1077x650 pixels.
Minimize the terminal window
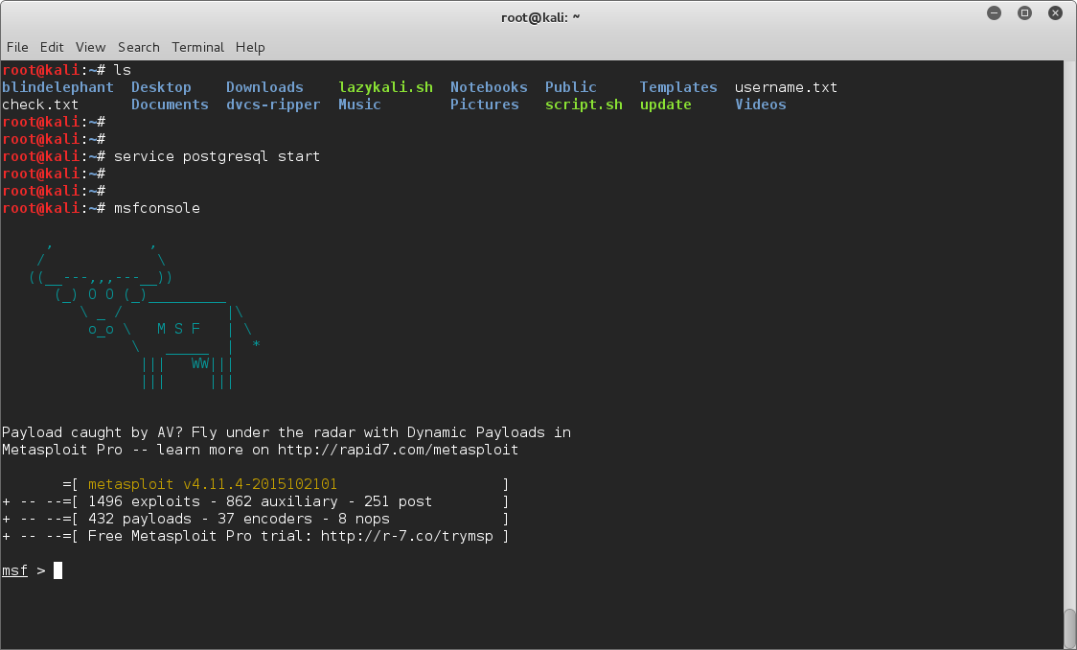pyautogui.click(x=994, y=13)
